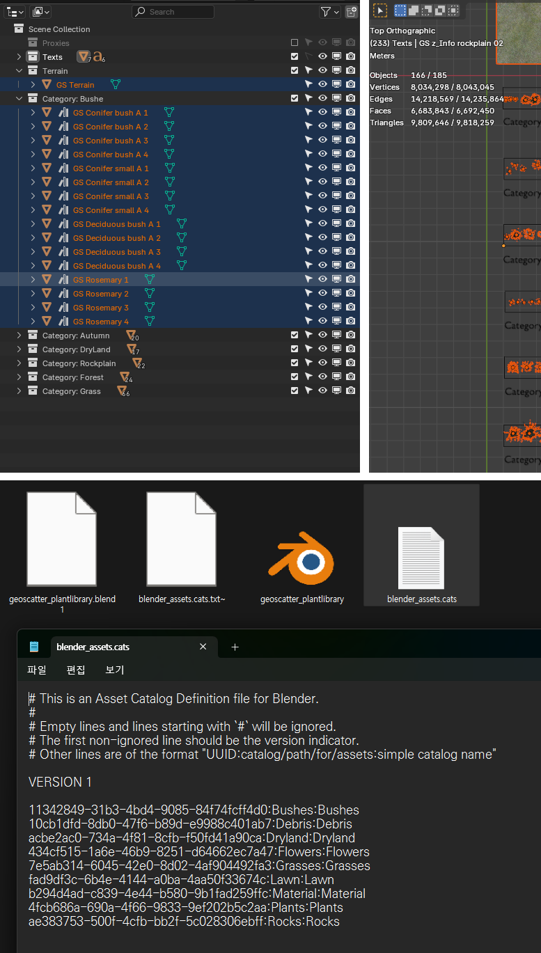Open the 파일 menu in Notepad

point(36,670)
